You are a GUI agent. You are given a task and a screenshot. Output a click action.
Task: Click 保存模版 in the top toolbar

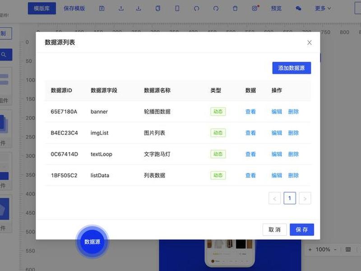click(x=74, y=9)
